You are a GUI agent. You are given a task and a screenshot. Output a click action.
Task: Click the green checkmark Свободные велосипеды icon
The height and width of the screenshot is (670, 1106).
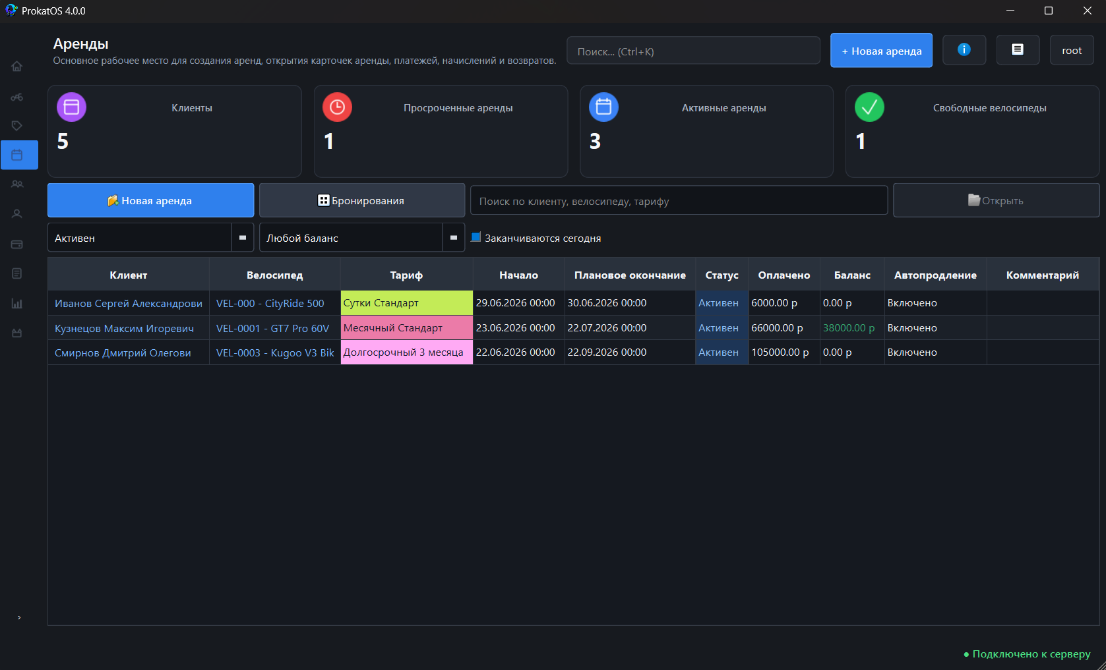point(869,107)
